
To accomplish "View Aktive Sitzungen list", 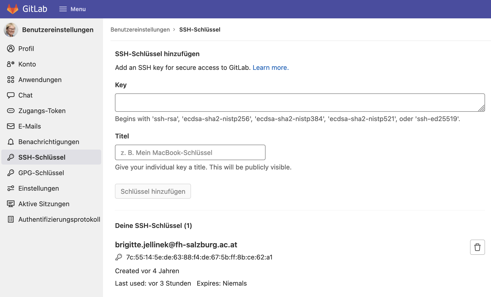I will click(x=51, y=204).
